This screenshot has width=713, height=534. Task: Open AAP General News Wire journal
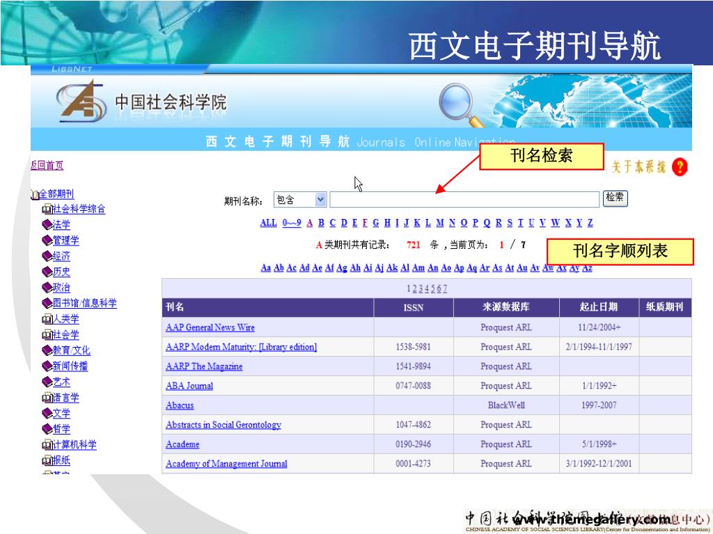click(210, 327)
